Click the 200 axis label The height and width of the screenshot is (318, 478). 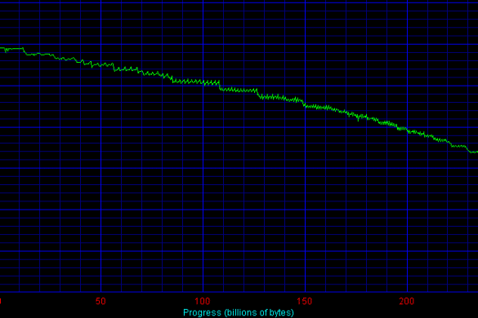[x=407, y=301]
